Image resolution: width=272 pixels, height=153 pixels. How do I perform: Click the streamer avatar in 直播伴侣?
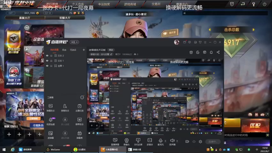click(176, 42)
